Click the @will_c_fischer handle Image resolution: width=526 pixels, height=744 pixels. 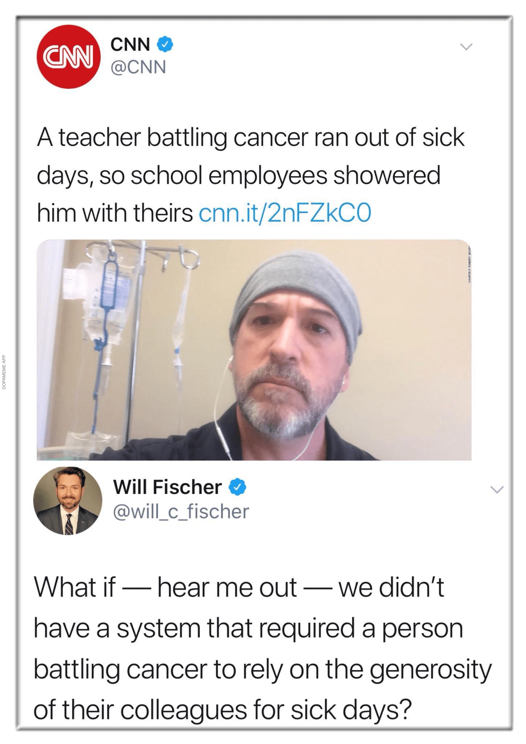click(x=181, y=511)
